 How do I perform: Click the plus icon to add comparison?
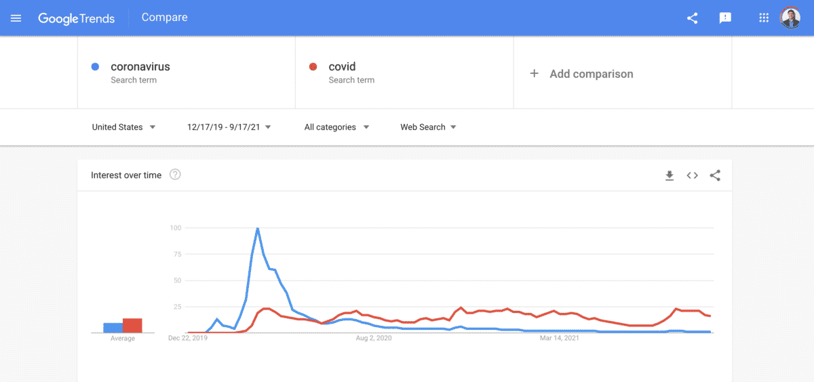click(x=535, y=74)
